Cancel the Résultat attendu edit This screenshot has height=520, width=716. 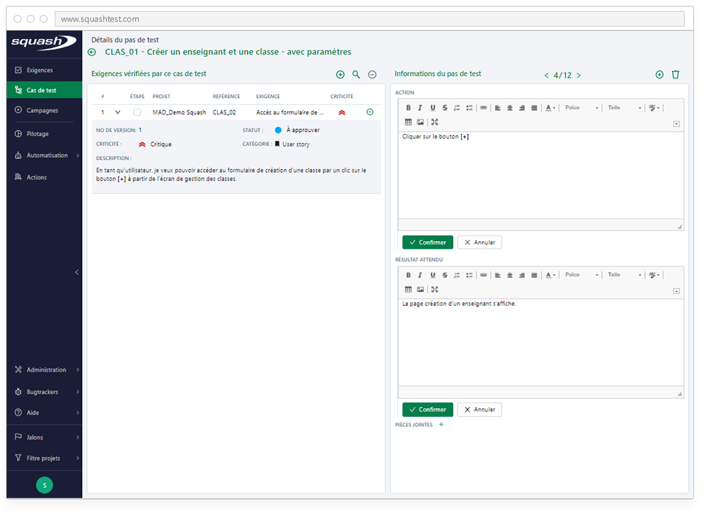(480, 409)
